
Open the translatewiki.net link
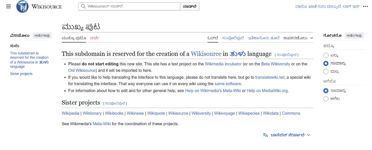(x=270, y=77)
